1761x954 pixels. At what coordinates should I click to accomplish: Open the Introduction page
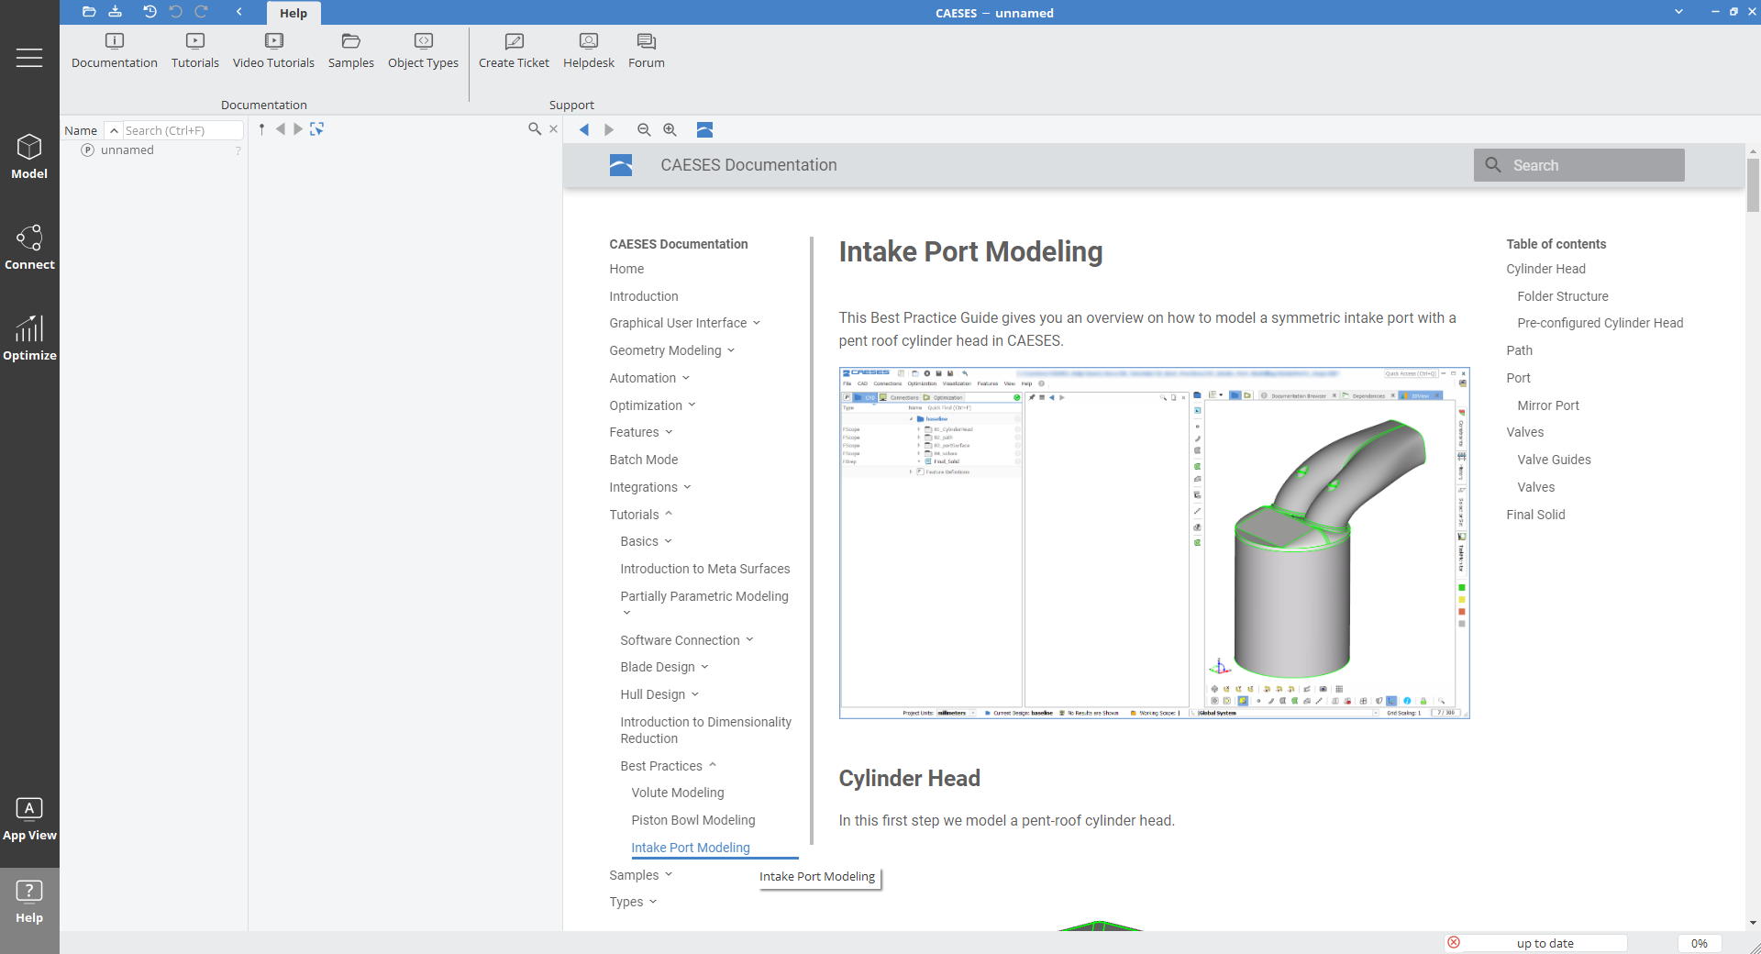(644, 296)
